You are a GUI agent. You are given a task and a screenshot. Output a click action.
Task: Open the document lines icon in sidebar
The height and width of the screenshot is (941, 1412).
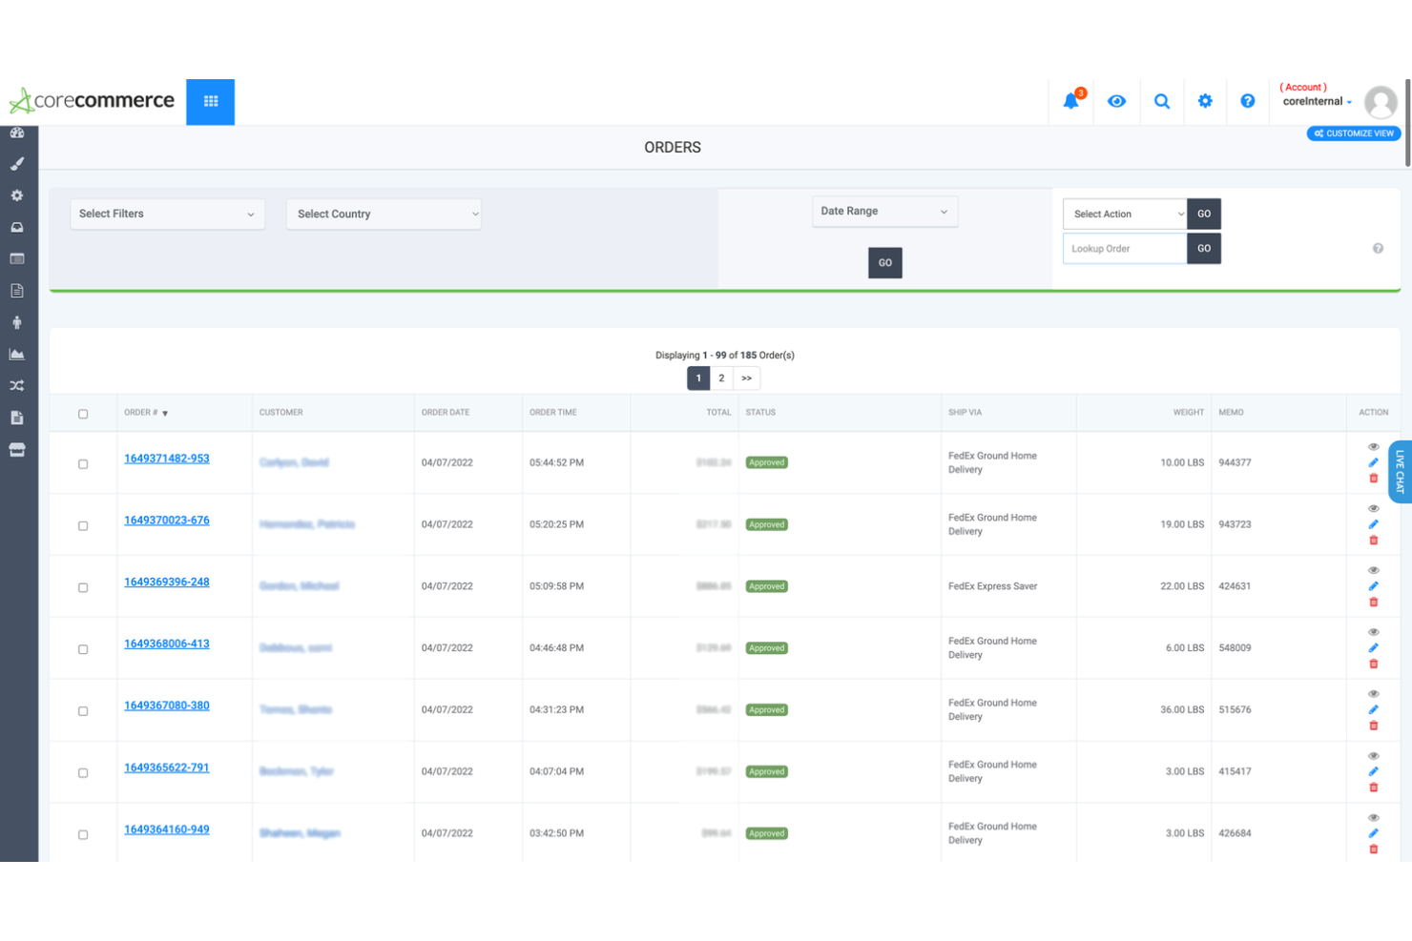pyautogui.click(x=17, y=291)
